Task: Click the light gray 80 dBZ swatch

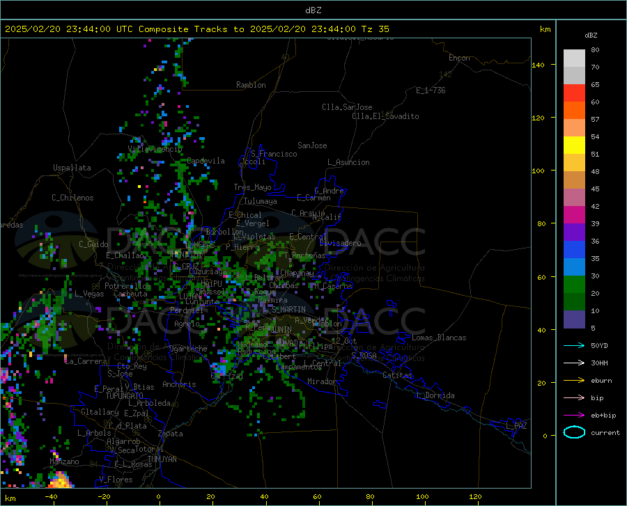Action: click(574, 58)
